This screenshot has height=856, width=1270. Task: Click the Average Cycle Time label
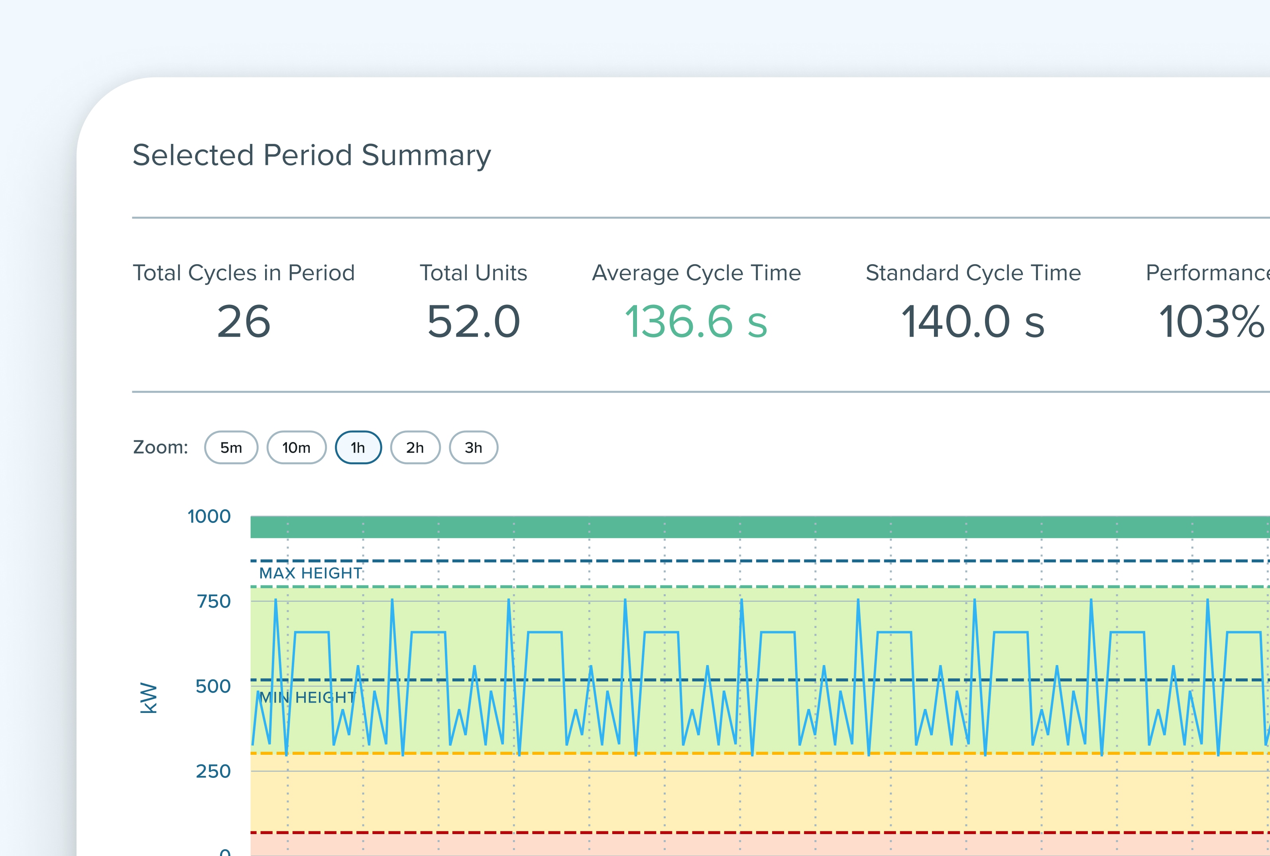(697, 273)
